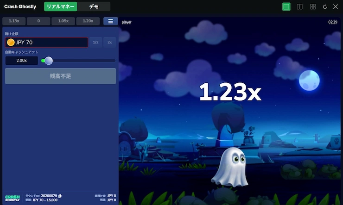Choose the four-tile grid layout

313,6
